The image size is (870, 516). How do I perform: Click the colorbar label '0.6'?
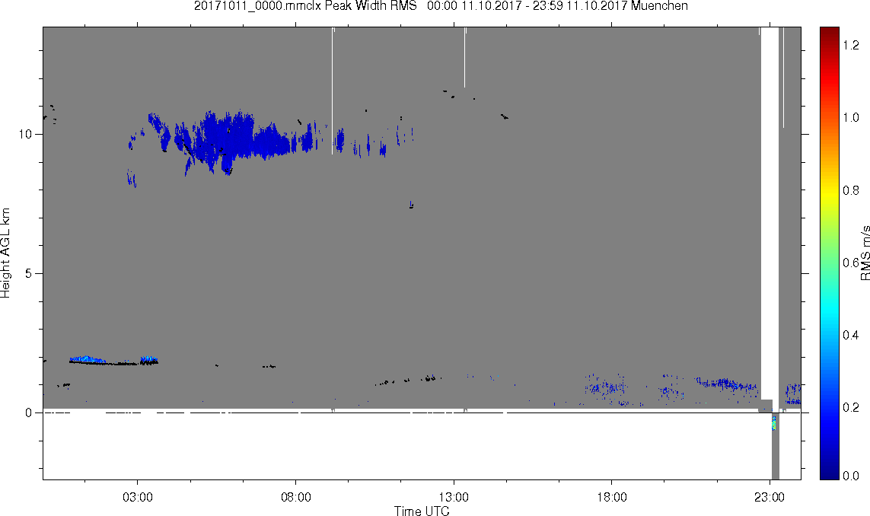(x=850, y=263)
